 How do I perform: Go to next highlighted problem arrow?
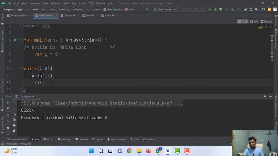click(x=271, y=27)
